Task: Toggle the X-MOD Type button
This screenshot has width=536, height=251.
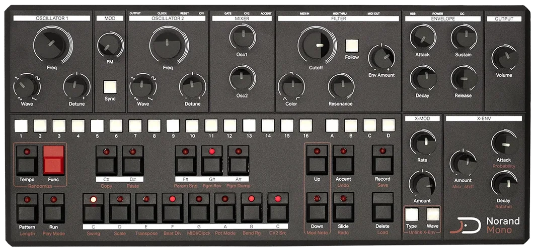Action: (411, 214)
